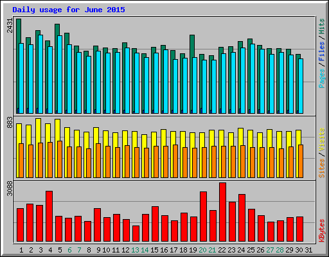Screen dimensions: 329x257
Task: Click the red KBytes bar for day 22
Action: (222, 212)
